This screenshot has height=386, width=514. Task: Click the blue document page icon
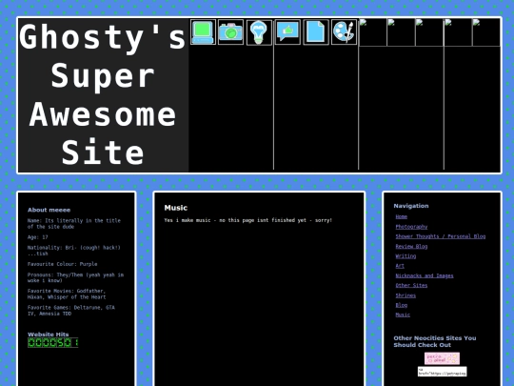[316, 32]
